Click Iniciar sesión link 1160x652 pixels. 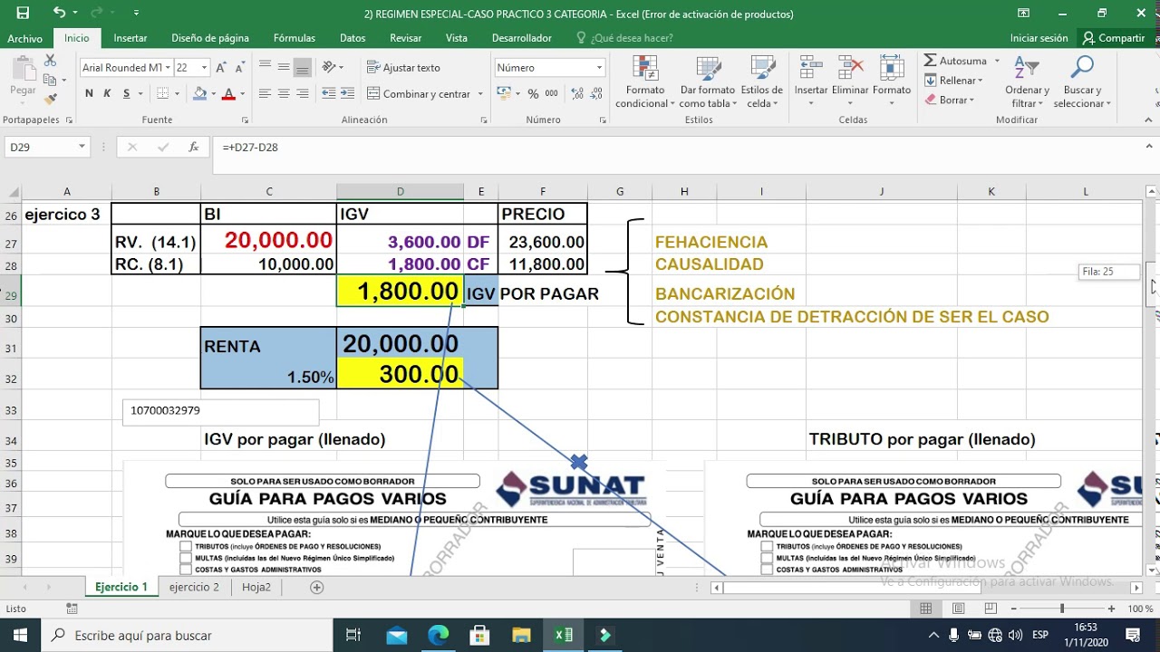1039,38
